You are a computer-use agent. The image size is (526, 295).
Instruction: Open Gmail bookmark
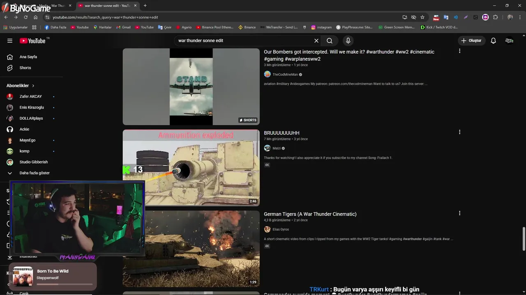(x=123, y=27)
